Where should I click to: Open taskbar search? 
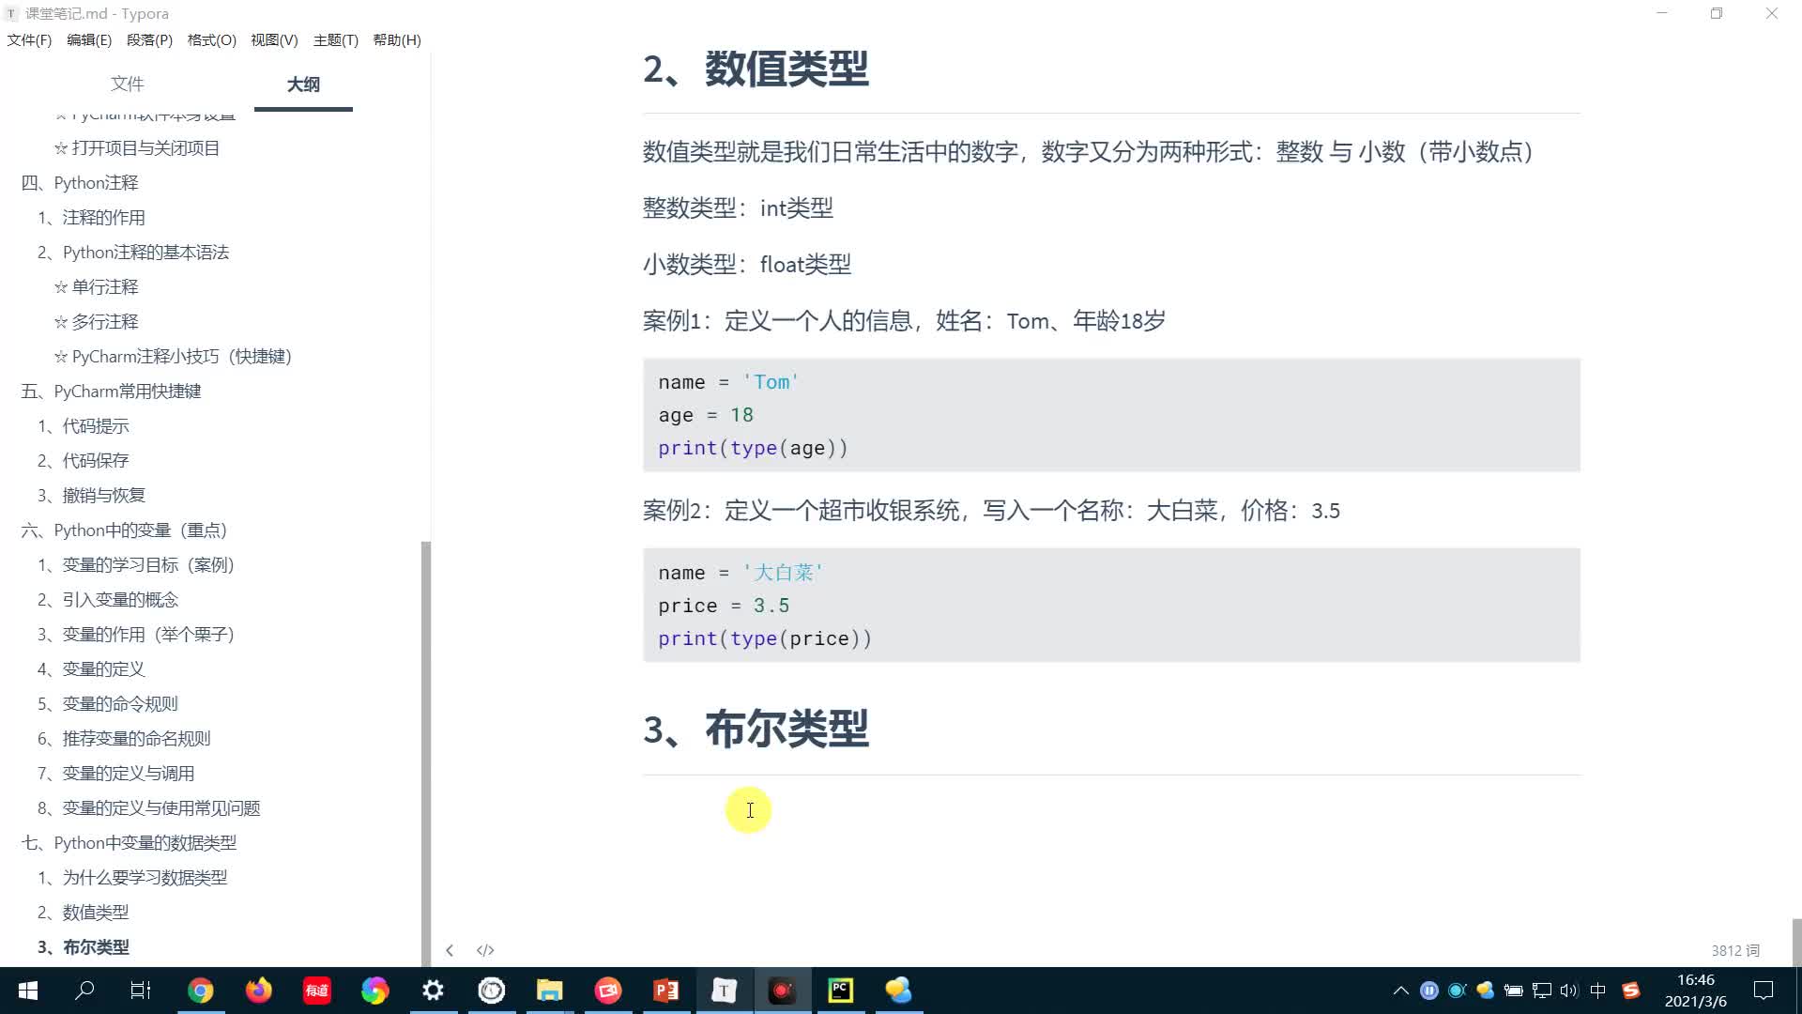coord(84,991)
